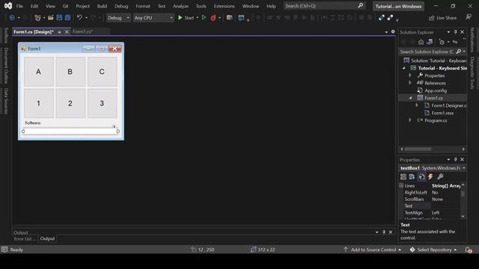Click the textBox1 field on Form1

70,132
